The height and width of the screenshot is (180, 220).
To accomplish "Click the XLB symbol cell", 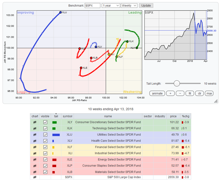I will coord(67,172).
